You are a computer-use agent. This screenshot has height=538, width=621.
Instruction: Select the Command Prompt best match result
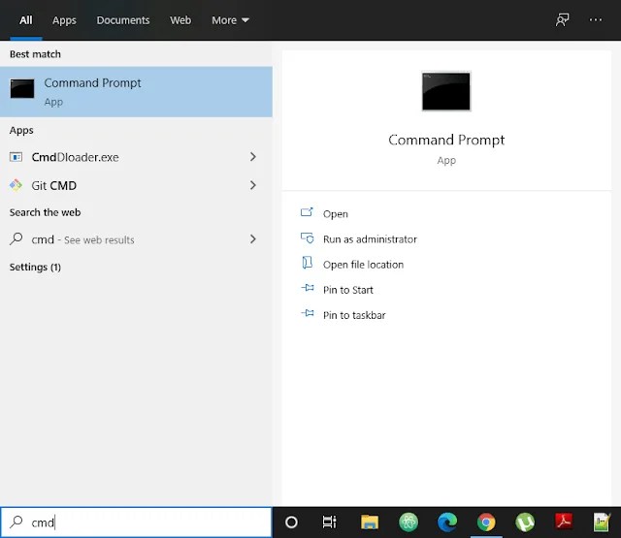136,92
